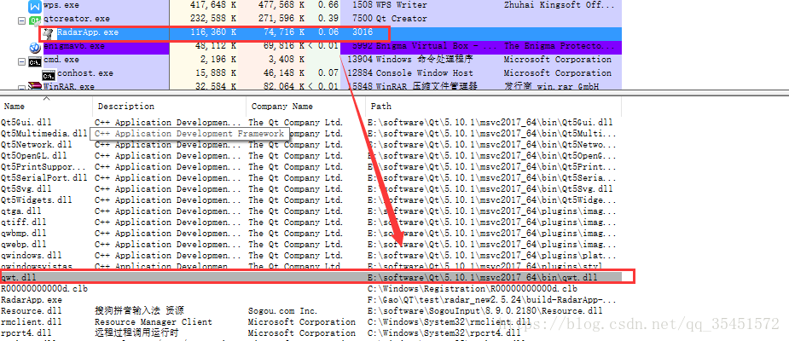Select qwbmp.dll in the DLL list
Screen dimensions: 789x341
24,233
